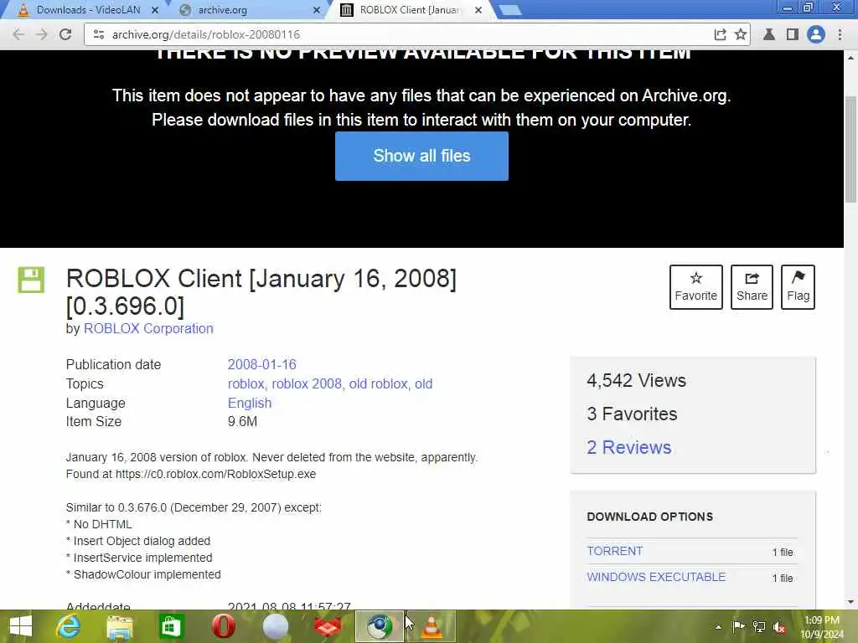Click the '4,542 Views' text
This screenshot has width=858, height=643.
click(x=636, y=381)
